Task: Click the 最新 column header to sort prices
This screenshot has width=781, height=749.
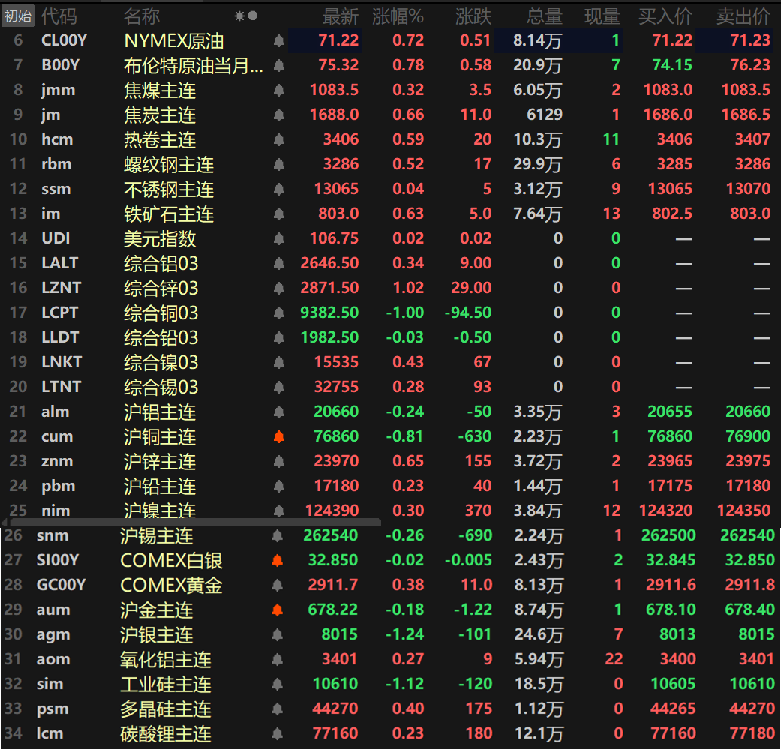Action: (341, 15)
